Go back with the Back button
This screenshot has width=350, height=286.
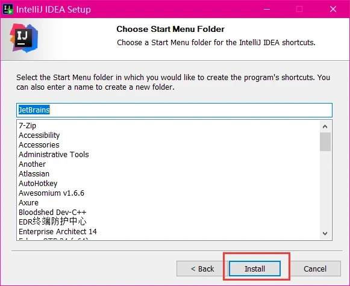(x=202, y=269)
